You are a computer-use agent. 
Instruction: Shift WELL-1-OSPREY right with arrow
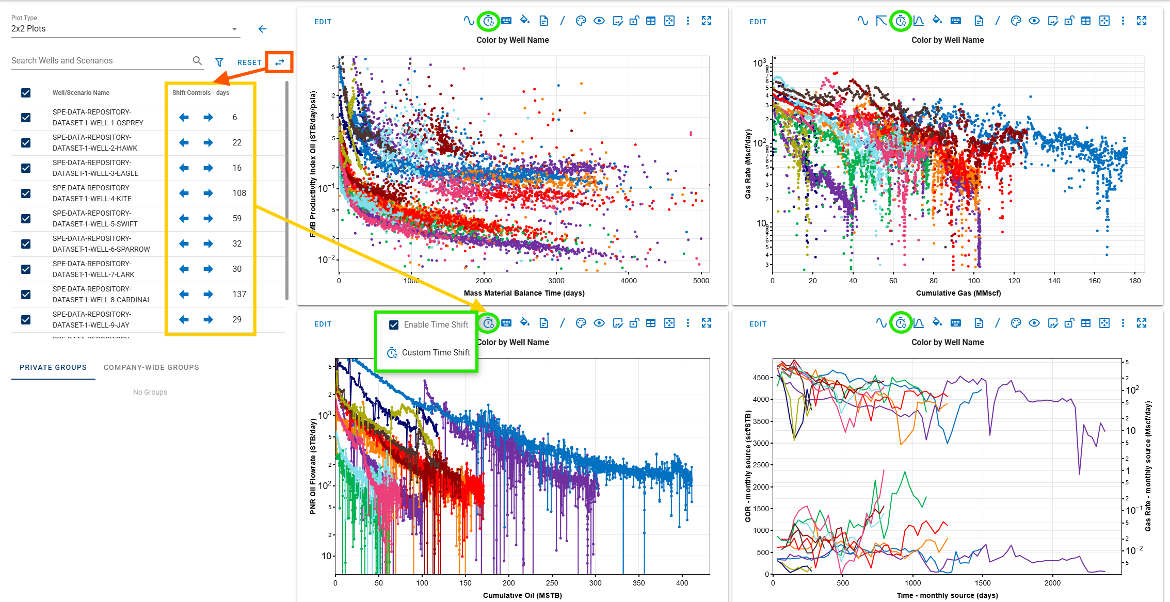(x=208, y=118)
